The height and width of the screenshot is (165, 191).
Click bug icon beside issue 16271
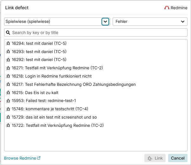click(x=8, y=68)
